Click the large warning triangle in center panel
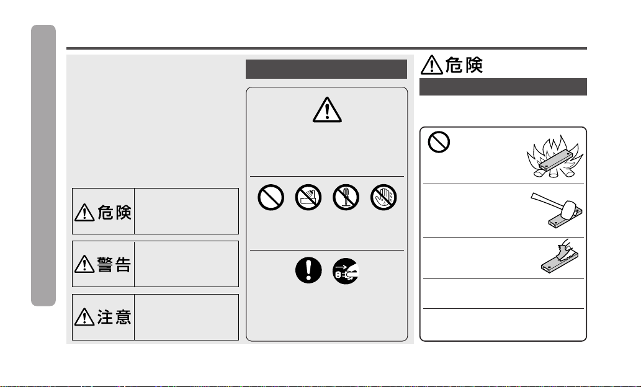Viewport: 641px width, 387px height. (327, 110)
